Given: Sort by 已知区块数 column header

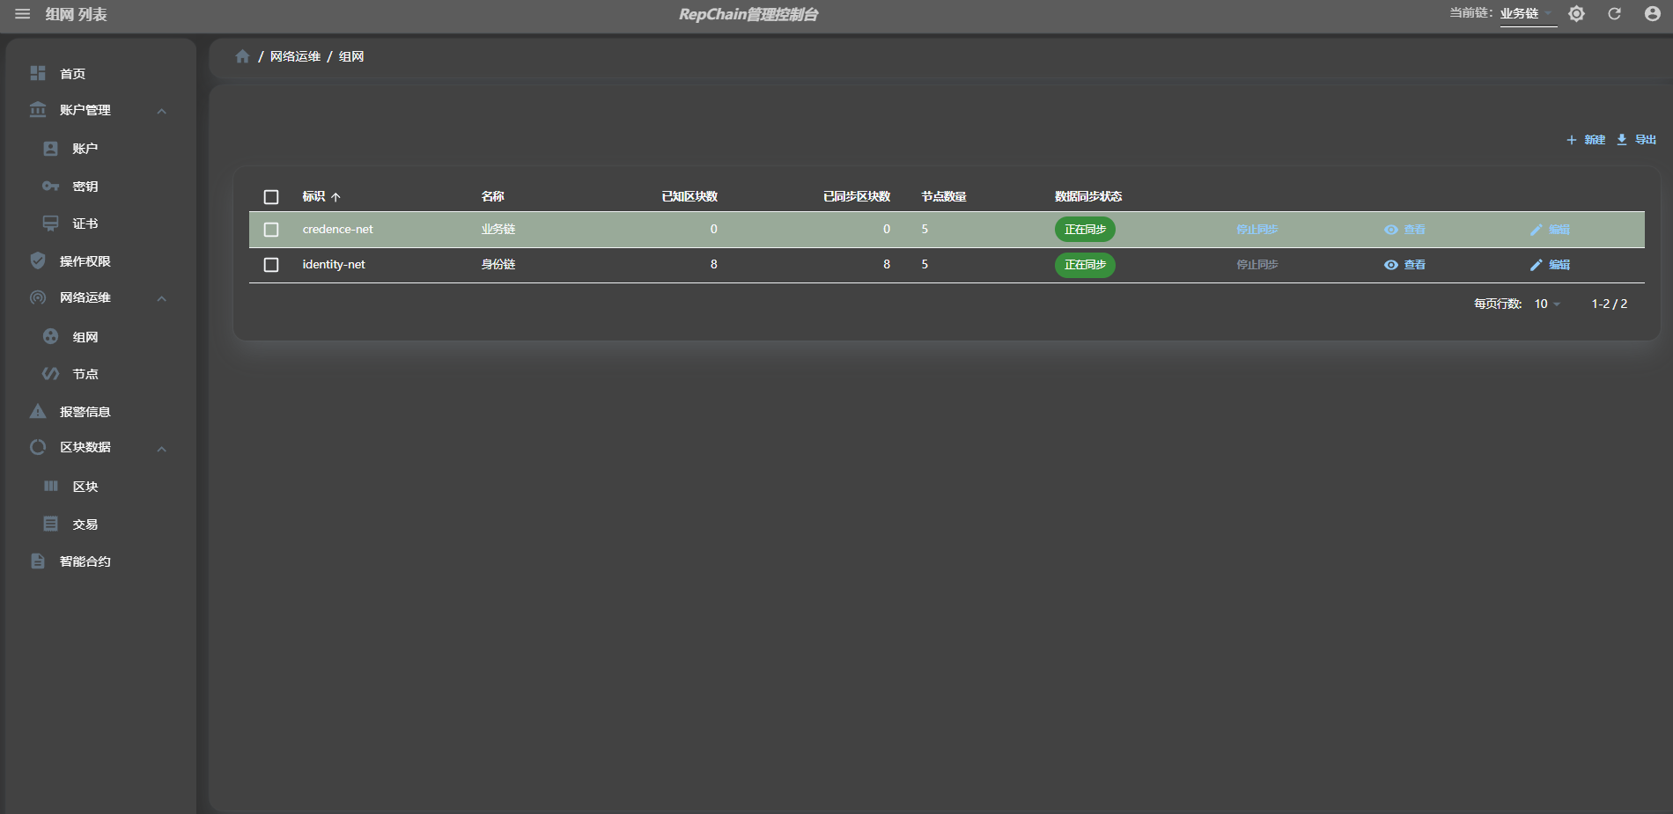Looking at the screenshot, I should pos(689,196).
